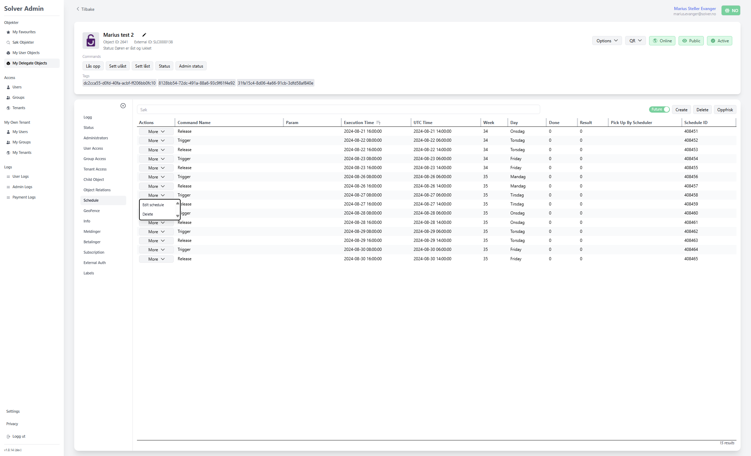Screen dimensions: 751x456
Task: Toggle the Active status button
Action: (x=719, y=41)
